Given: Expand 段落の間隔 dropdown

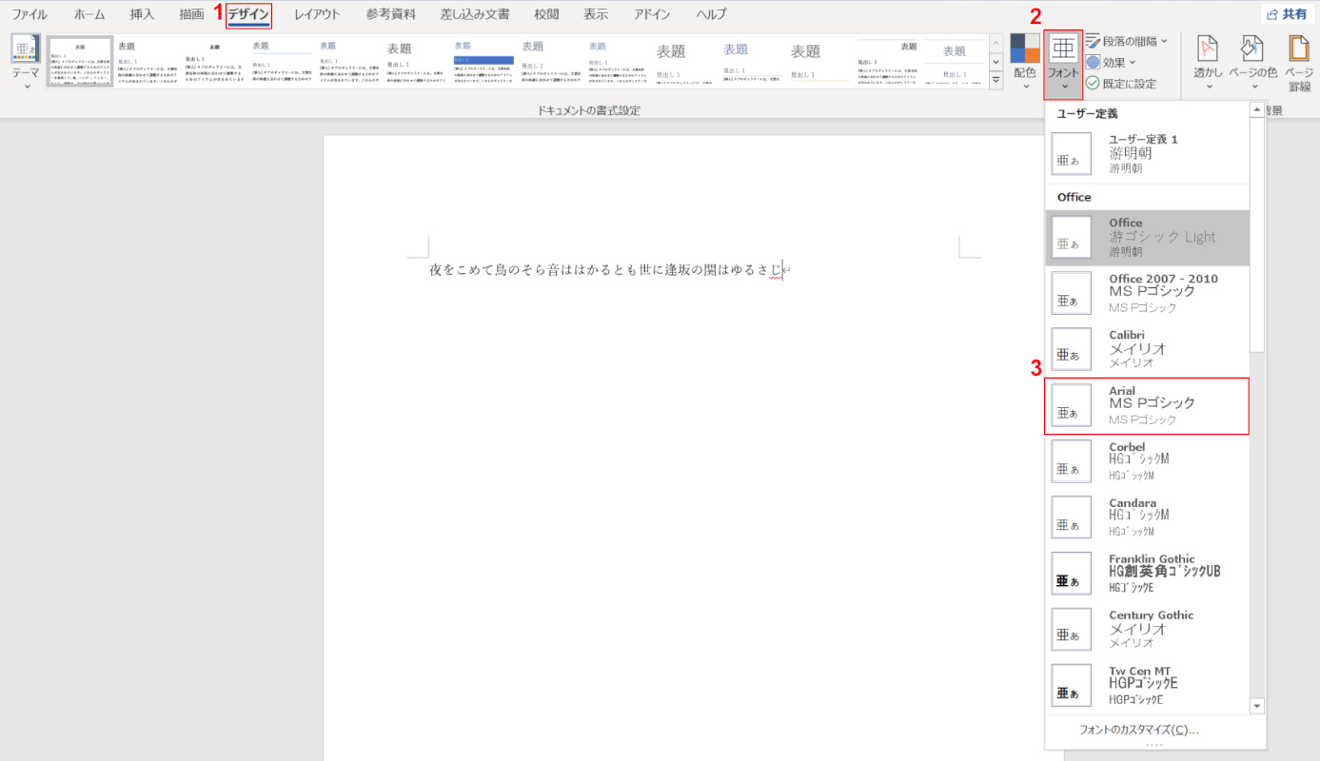Looking at the screenshot, I should (x=1129, y=41).
